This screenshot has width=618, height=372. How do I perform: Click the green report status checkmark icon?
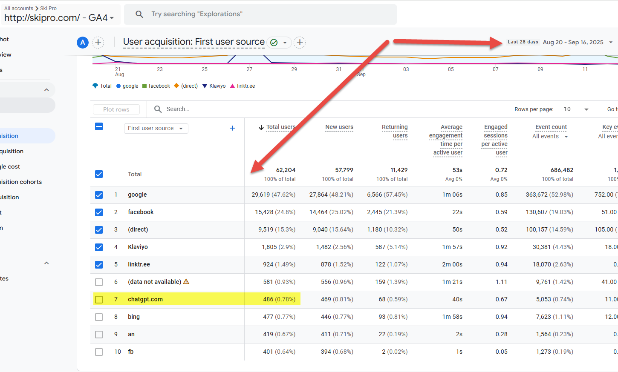tap(274, 43)
